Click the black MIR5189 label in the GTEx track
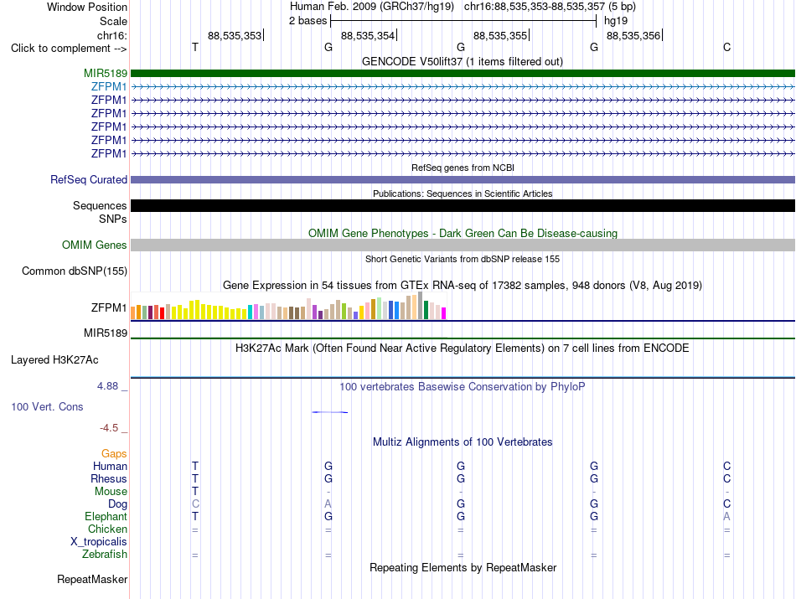Image resolution: width=796 pixels, height=599 pixels. pos(106,333)
